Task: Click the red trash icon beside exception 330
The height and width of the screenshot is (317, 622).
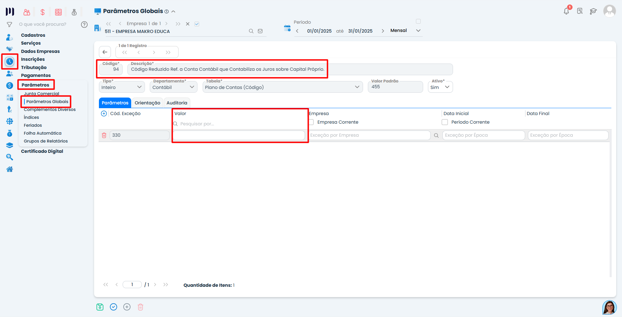Action: 104,135
